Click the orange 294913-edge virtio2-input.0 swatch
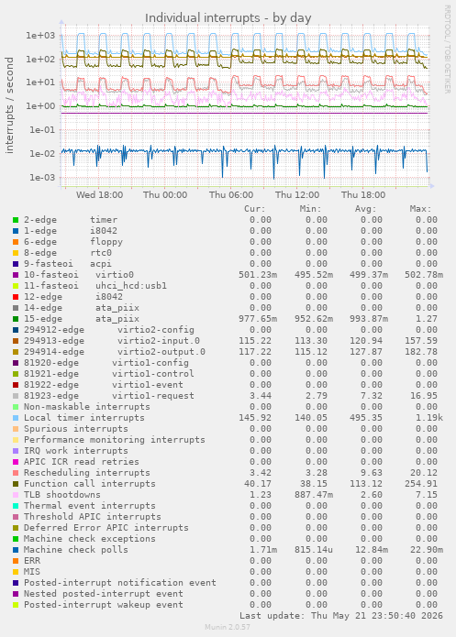456x637 pixels. (16, 341)
